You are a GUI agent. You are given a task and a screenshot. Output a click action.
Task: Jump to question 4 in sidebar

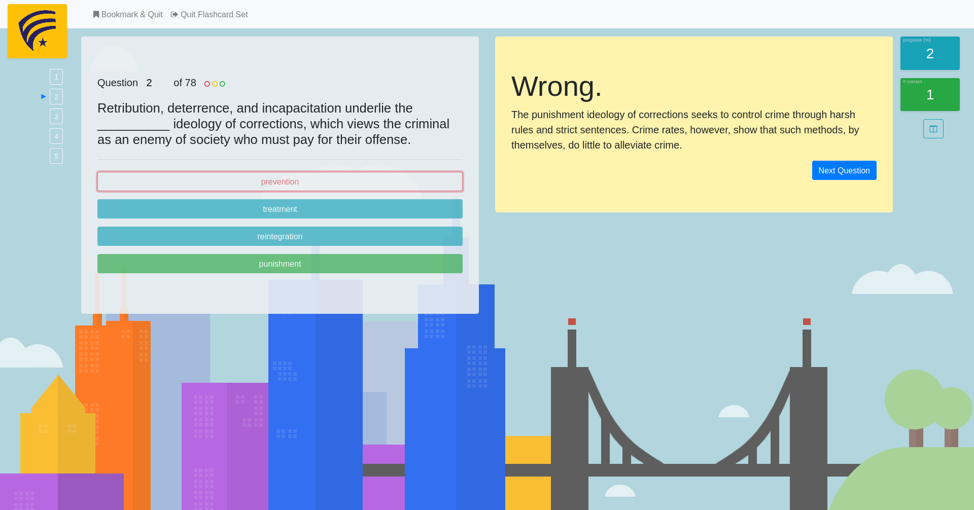point(56,136)
